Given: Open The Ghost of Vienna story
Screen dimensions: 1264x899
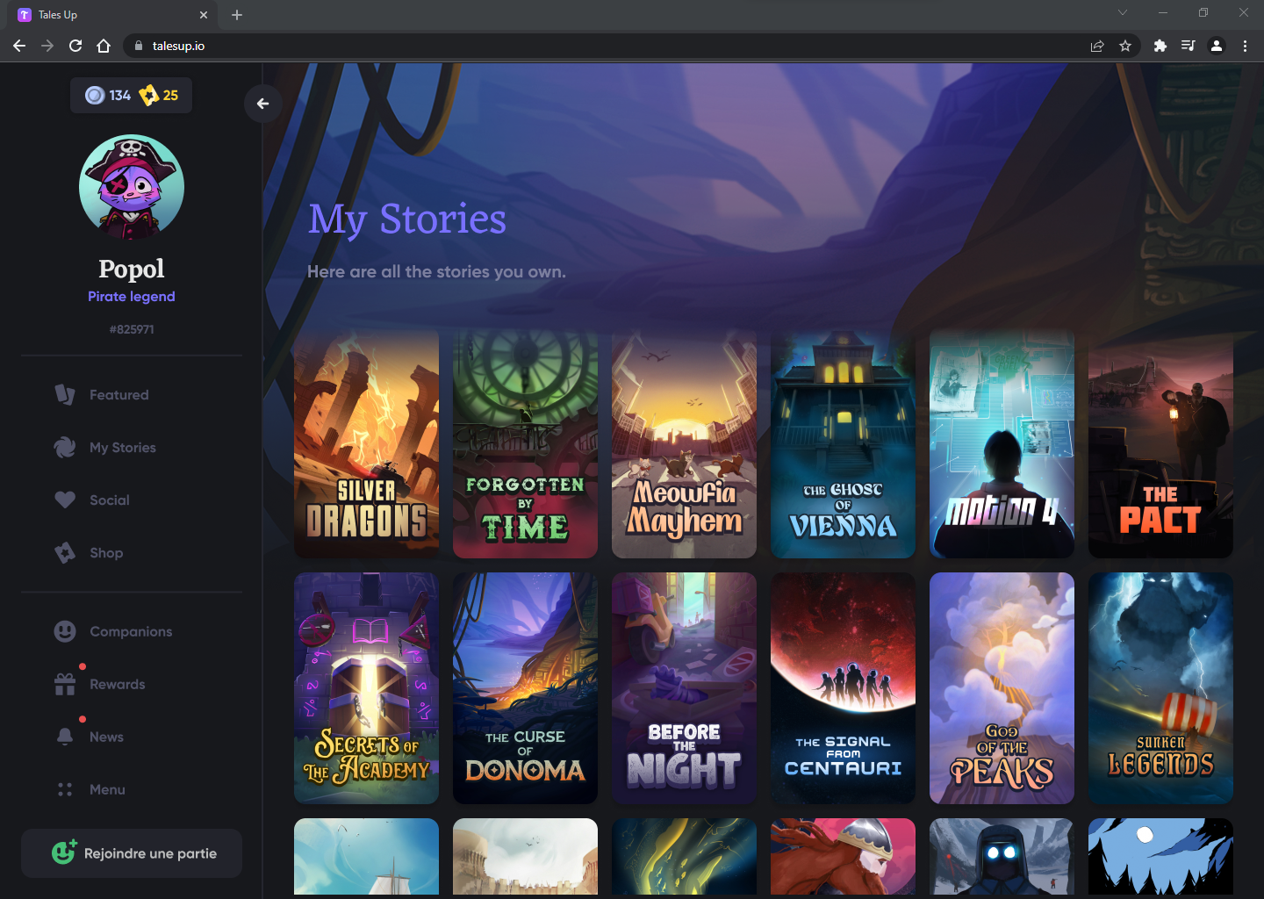Looking at the screenshot, I should [x=843, y=443].
